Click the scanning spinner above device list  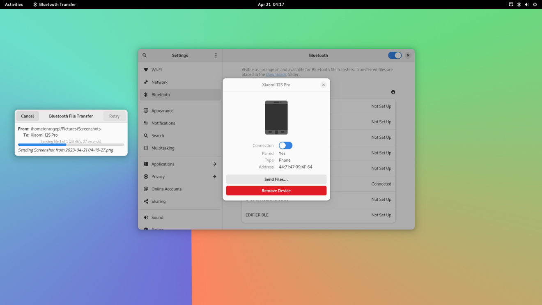click(393, 92)
